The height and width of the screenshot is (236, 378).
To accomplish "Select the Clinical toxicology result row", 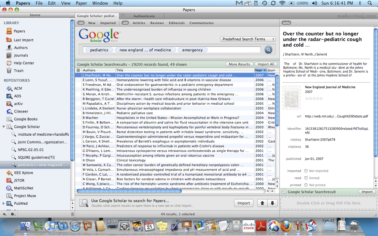I will click(x=175, y=160).
